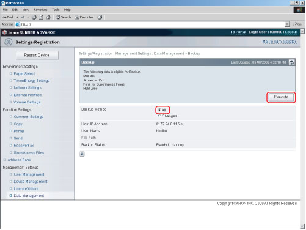Click the Ready to backup status text
306x230 pixels.
click(x=170, y=145)
